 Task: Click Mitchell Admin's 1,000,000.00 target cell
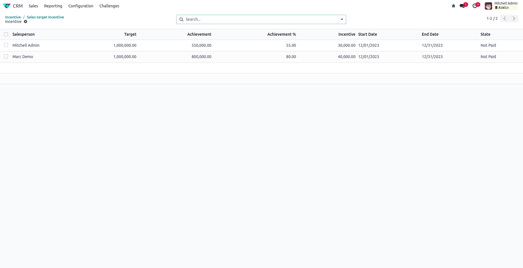pos(125,45)
